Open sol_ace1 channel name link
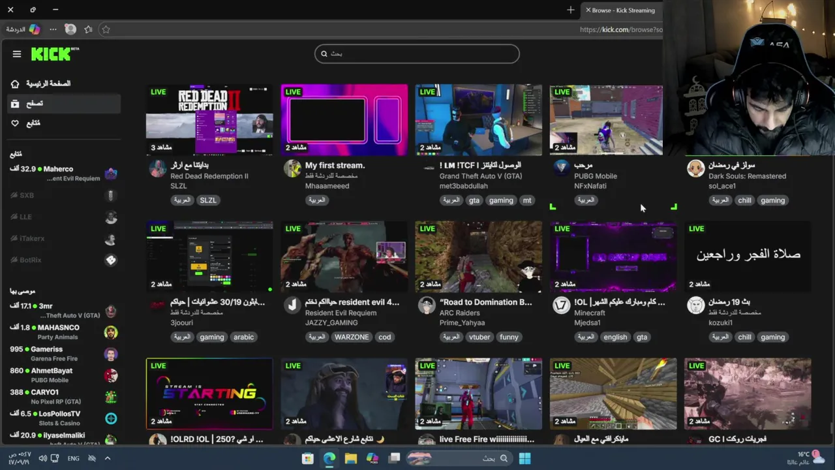 pos(722,186)
